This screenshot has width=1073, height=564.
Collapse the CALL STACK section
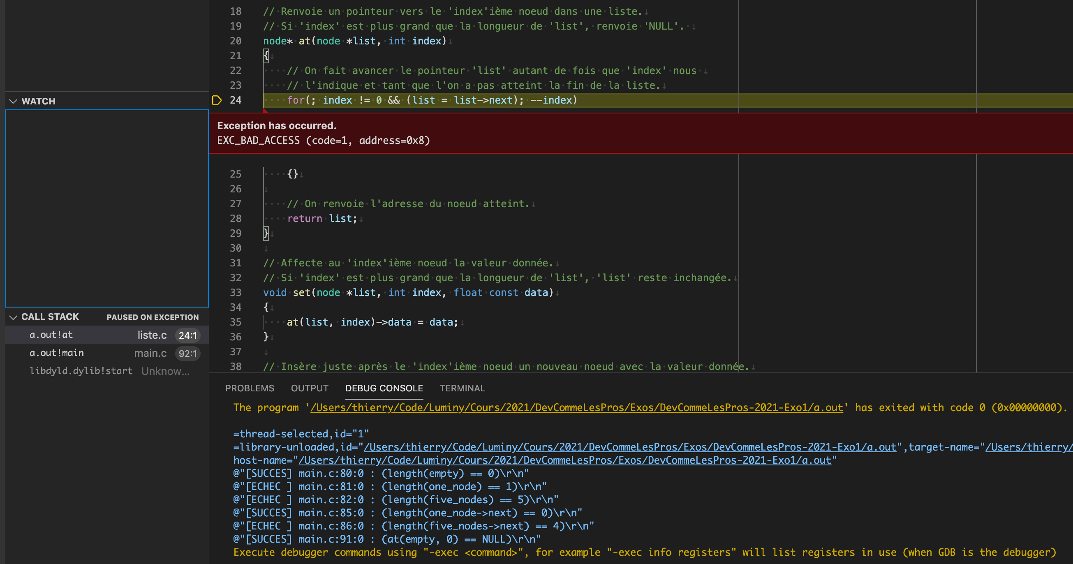tap(13, 317)
